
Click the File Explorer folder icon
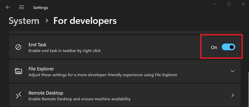18,71
